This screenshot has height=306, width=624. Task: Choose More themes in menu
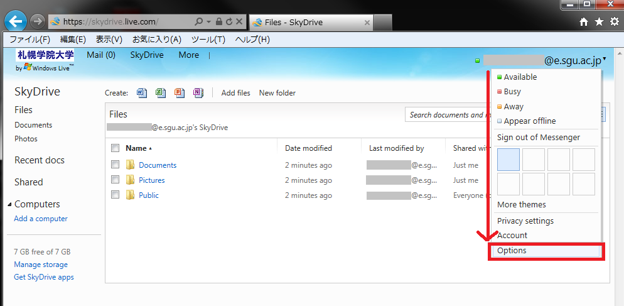[521, 205]
